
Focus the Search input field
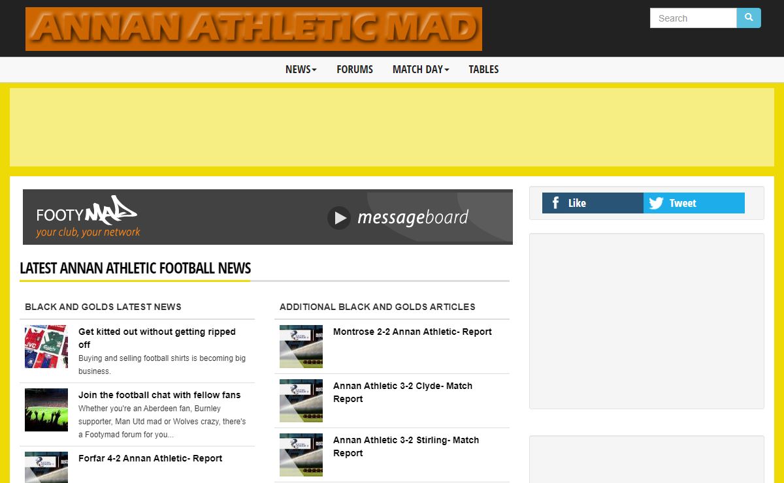pyautogui.click(x=693, y=18)
